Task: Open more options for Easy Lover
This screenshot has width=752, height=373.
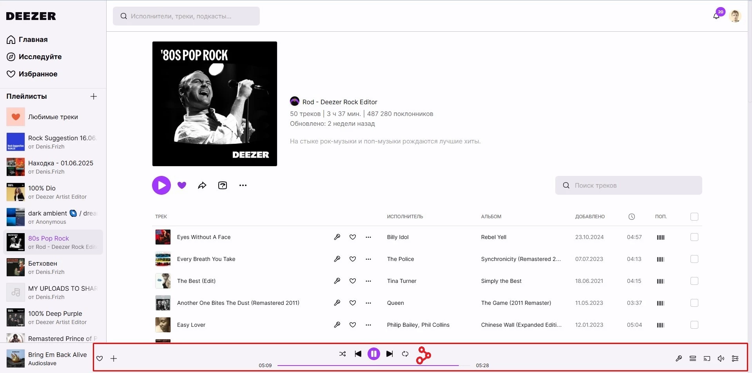Action: tap(368, 325)
